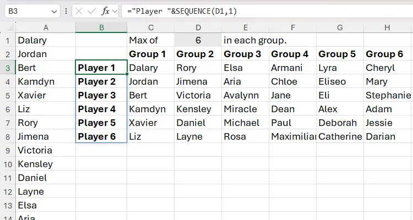Click the Cancel X formula icon
The height and width of the screenshot is (220, 413).
pyautogui.click(x=78, y=11)
